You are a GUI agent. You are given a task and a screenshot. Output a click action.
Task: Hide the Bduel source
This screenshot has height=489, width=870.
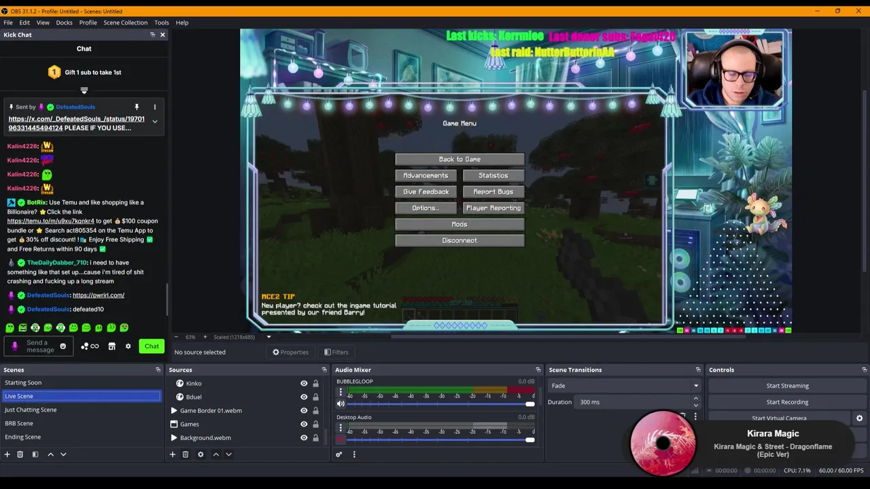coord(304,397)
